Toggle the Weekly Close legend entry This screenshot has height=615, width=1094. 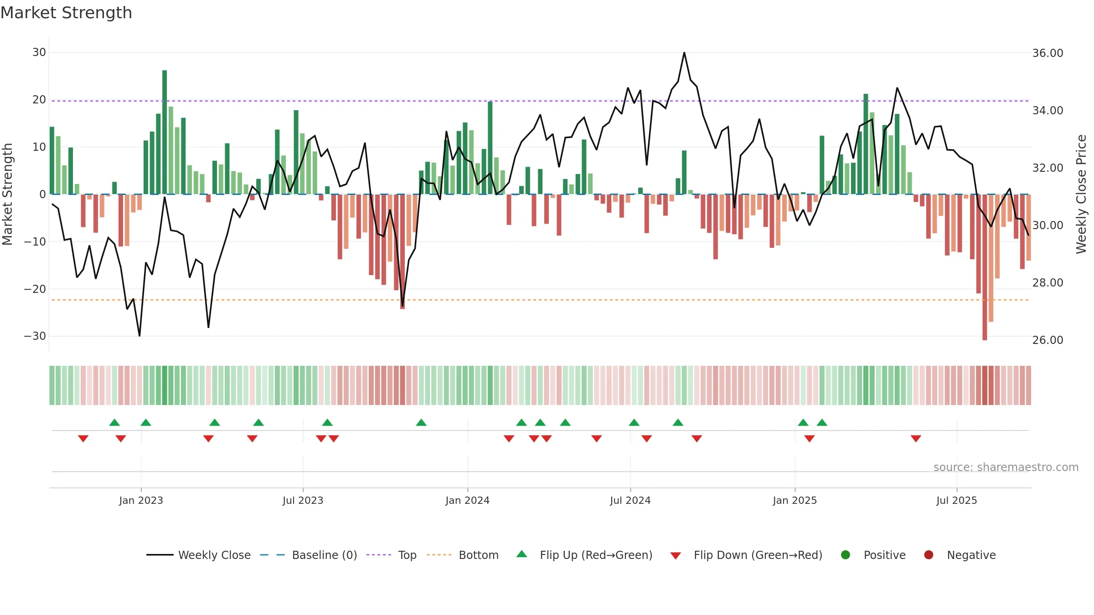198,555
